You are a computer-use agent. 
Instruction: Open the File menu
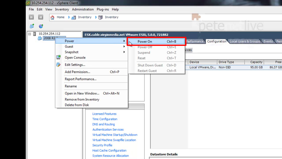point(31,9)
